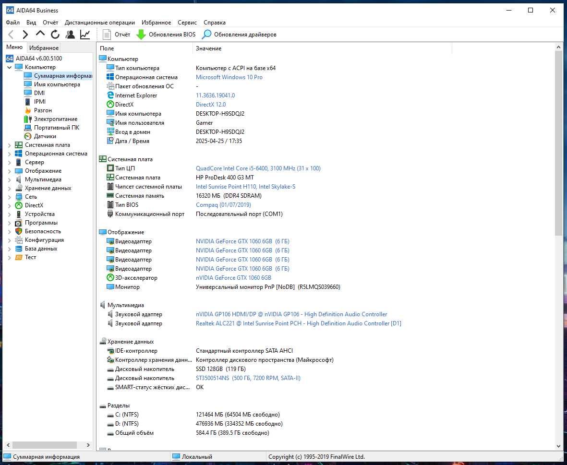
Task: Click the Отчёт report toolbar button
Action: [x=117, y=35]
